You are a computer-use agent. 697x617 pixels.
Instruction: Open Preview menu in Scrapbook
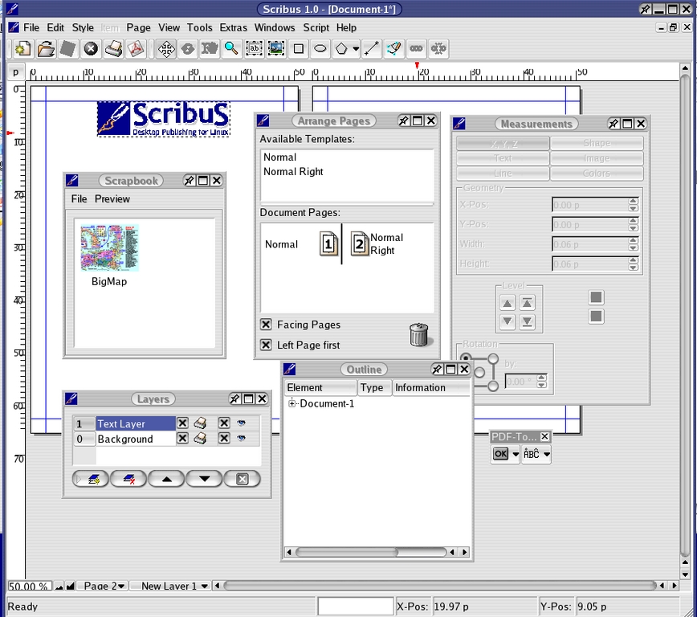112,199
